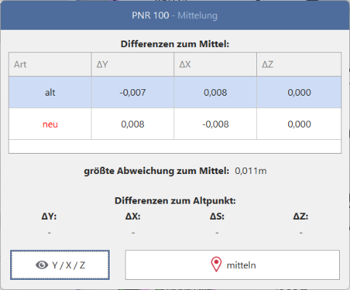The height and width of the screenshot is (290, 350).
Task: Sort by the ΔX column header
Action: (215, 65)
